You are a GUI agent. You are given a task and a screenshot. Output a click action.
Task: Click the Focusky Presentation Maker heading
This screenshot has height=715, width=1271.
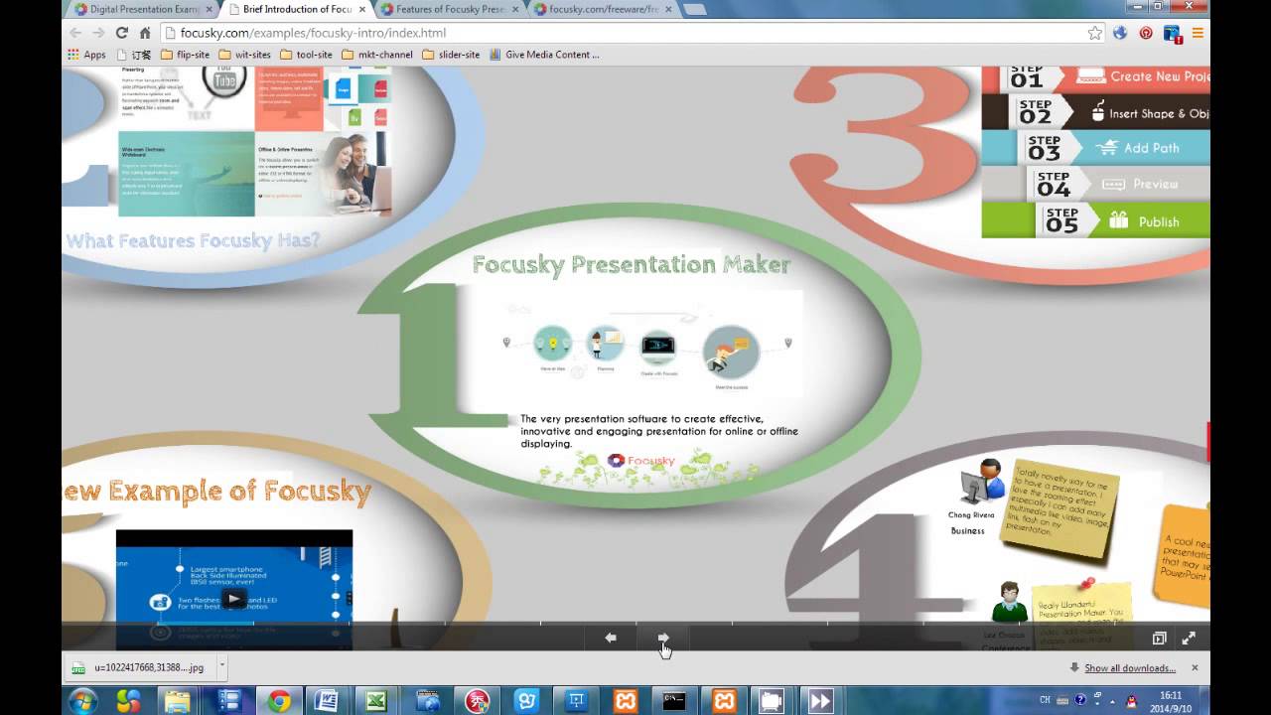tap(632, 265)
